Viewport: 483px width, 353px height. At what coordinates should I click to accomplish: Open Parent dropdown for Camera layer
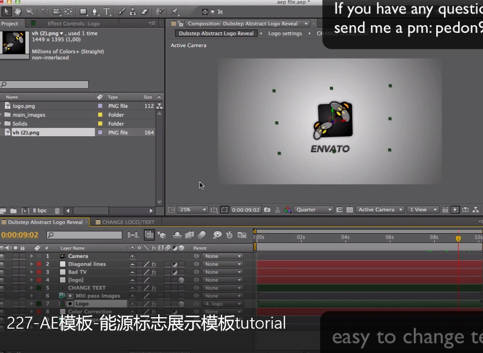tap(222, 256)
